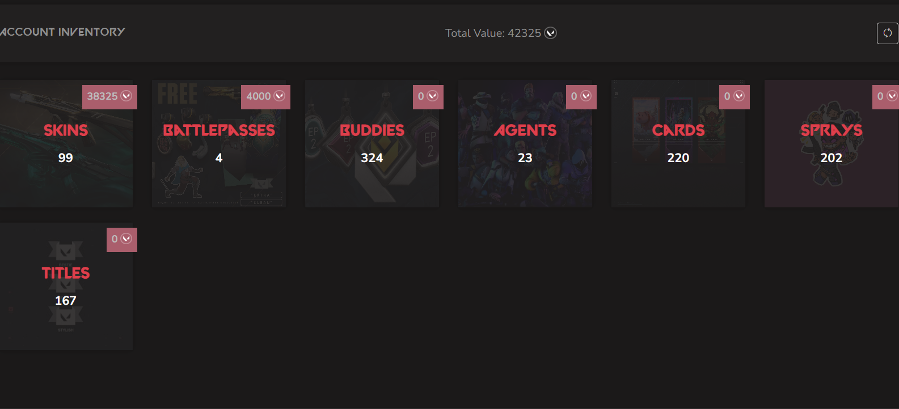This screenshot has width=899, height=409.
Task: Open the Agents category tile
Action: click(x=525, y=143)
